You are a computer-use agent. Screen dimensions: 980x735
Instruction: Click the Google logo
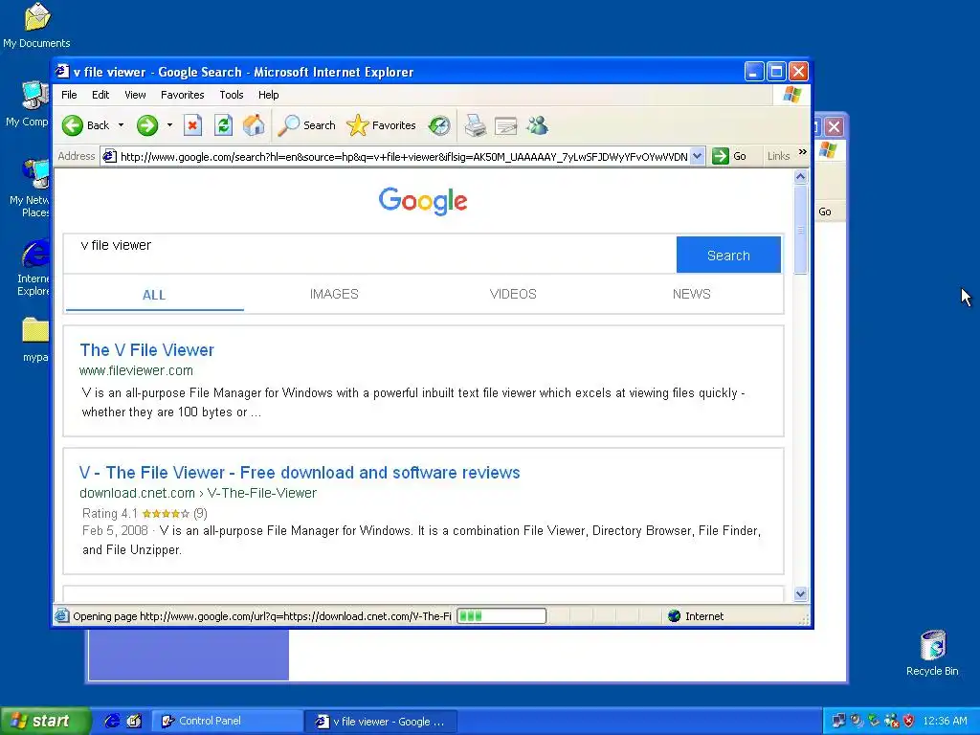click(423, 201)
